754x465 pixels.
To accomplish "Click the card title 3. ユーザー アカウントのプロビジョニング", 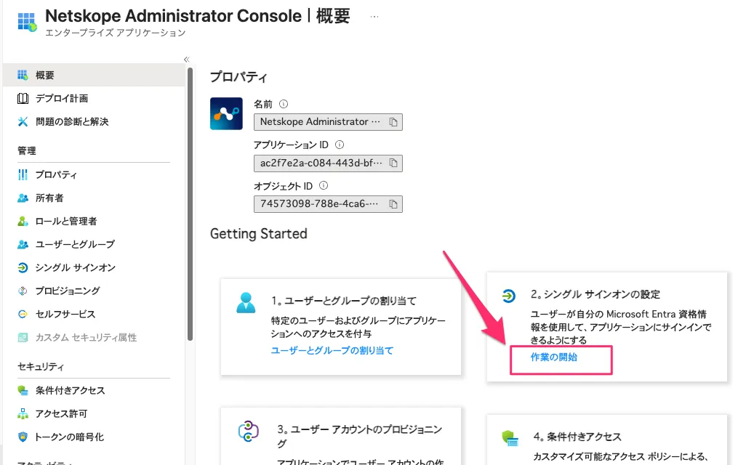I will coord(360,436).
